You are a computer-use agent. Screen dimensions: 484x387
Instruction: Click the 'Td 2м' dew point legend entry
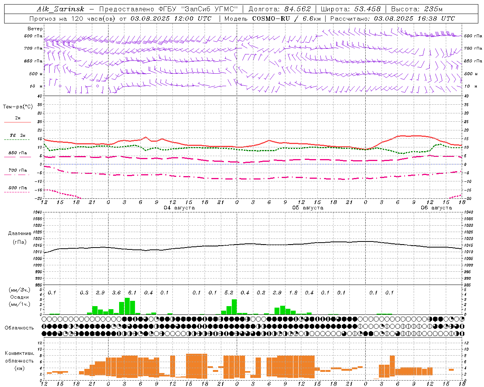pos(18,135)
